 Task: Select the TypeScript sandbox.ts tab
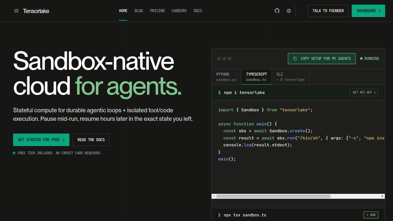[256, 77]
